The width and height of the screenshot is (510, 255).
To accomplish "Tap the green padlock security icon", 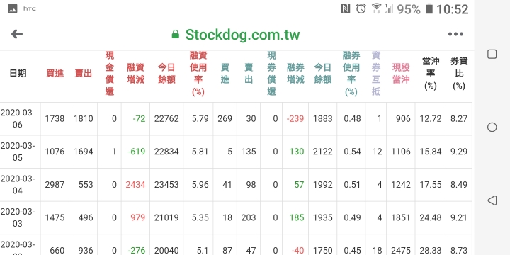I will tap(176, 34).
